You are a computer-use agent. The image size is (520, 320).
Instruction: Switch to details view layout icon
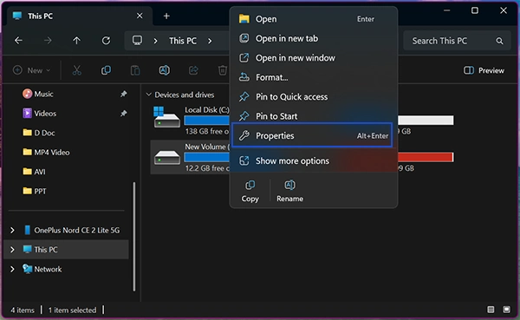[491, 310]
